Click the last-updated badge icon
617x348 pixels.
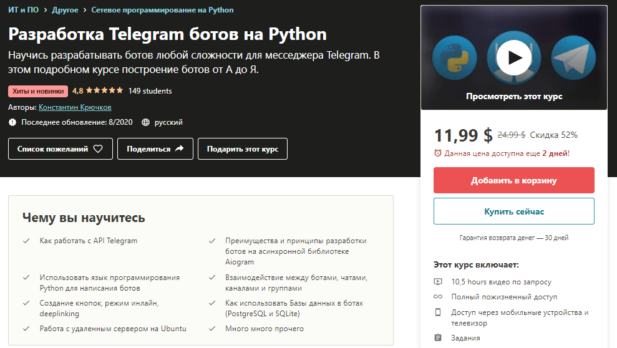(12, 122)
